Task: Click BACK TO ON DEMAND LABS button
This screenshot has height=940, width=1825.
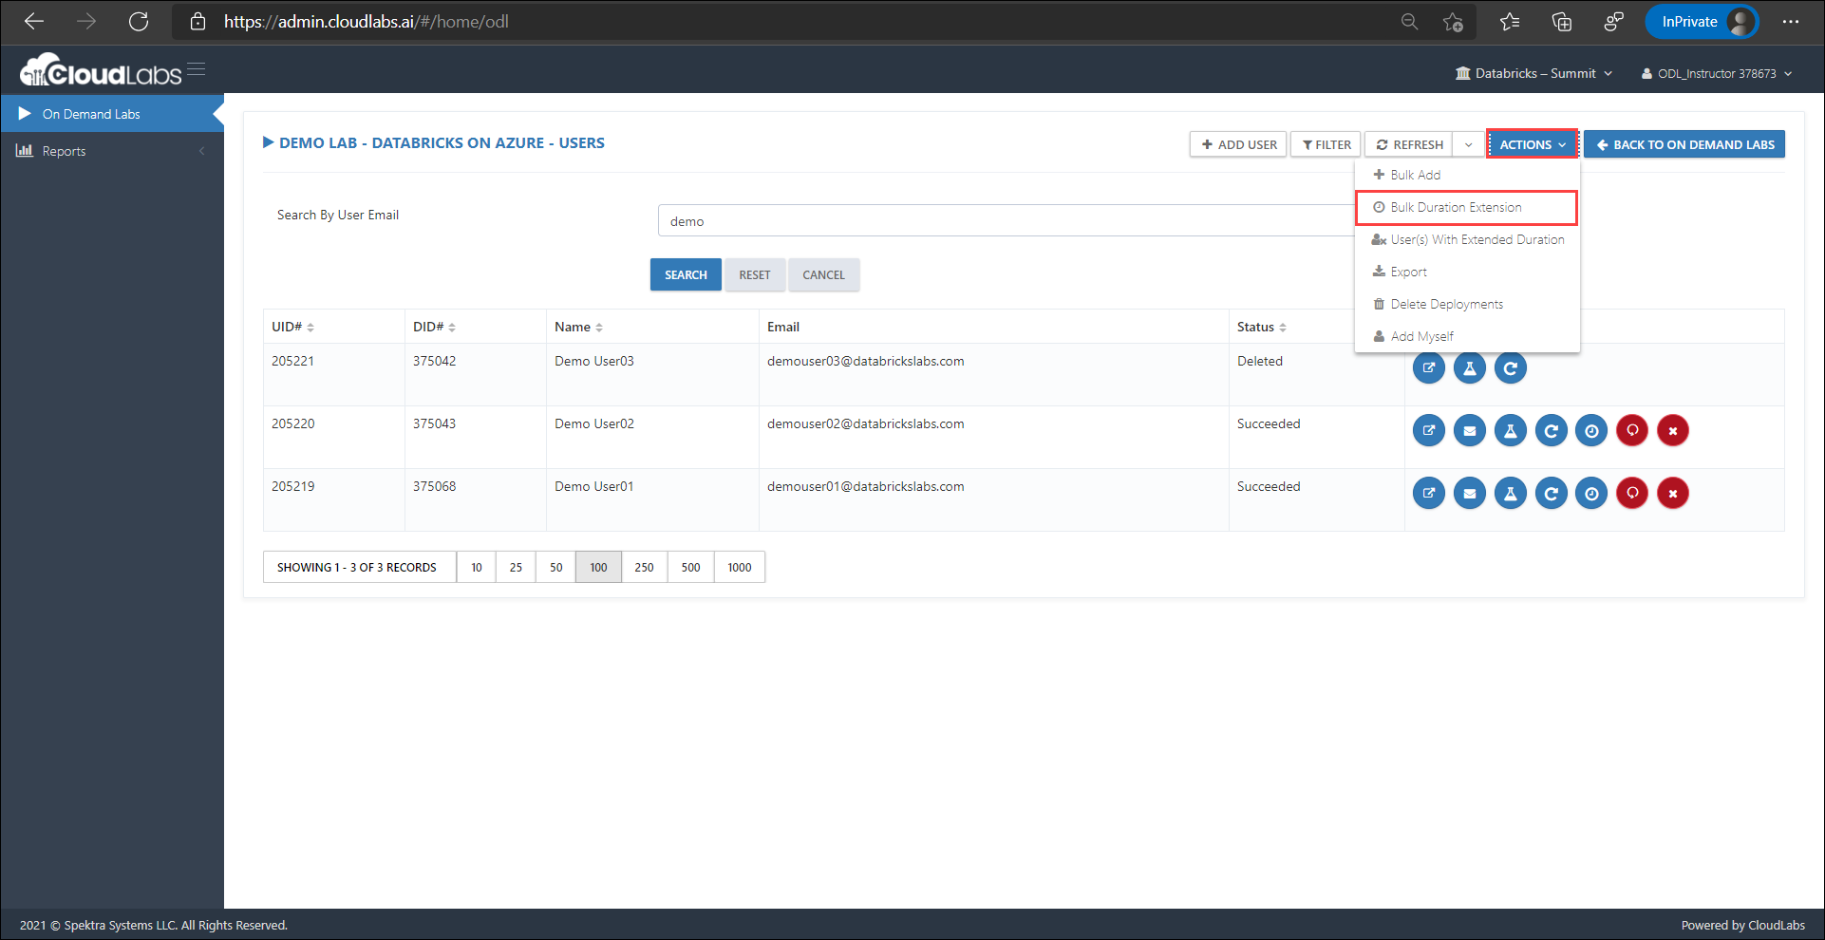Action: click(1684, 144)
